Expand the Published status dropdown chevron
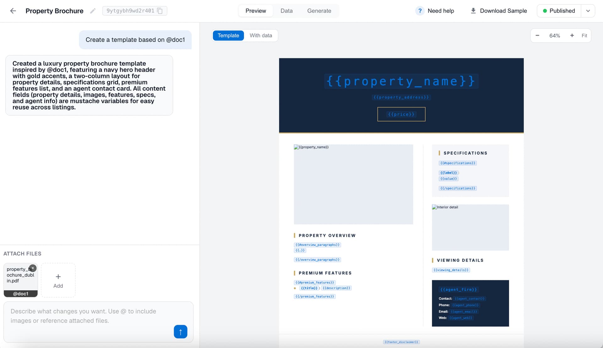The height and width of the screenshot is (348, 603). (588, 11)
